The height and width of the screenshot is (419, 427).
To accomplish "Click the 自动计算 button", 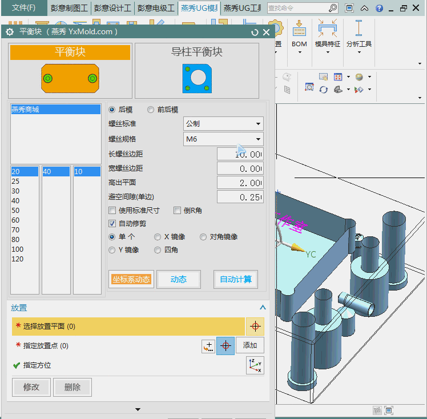I will (235, 279).
